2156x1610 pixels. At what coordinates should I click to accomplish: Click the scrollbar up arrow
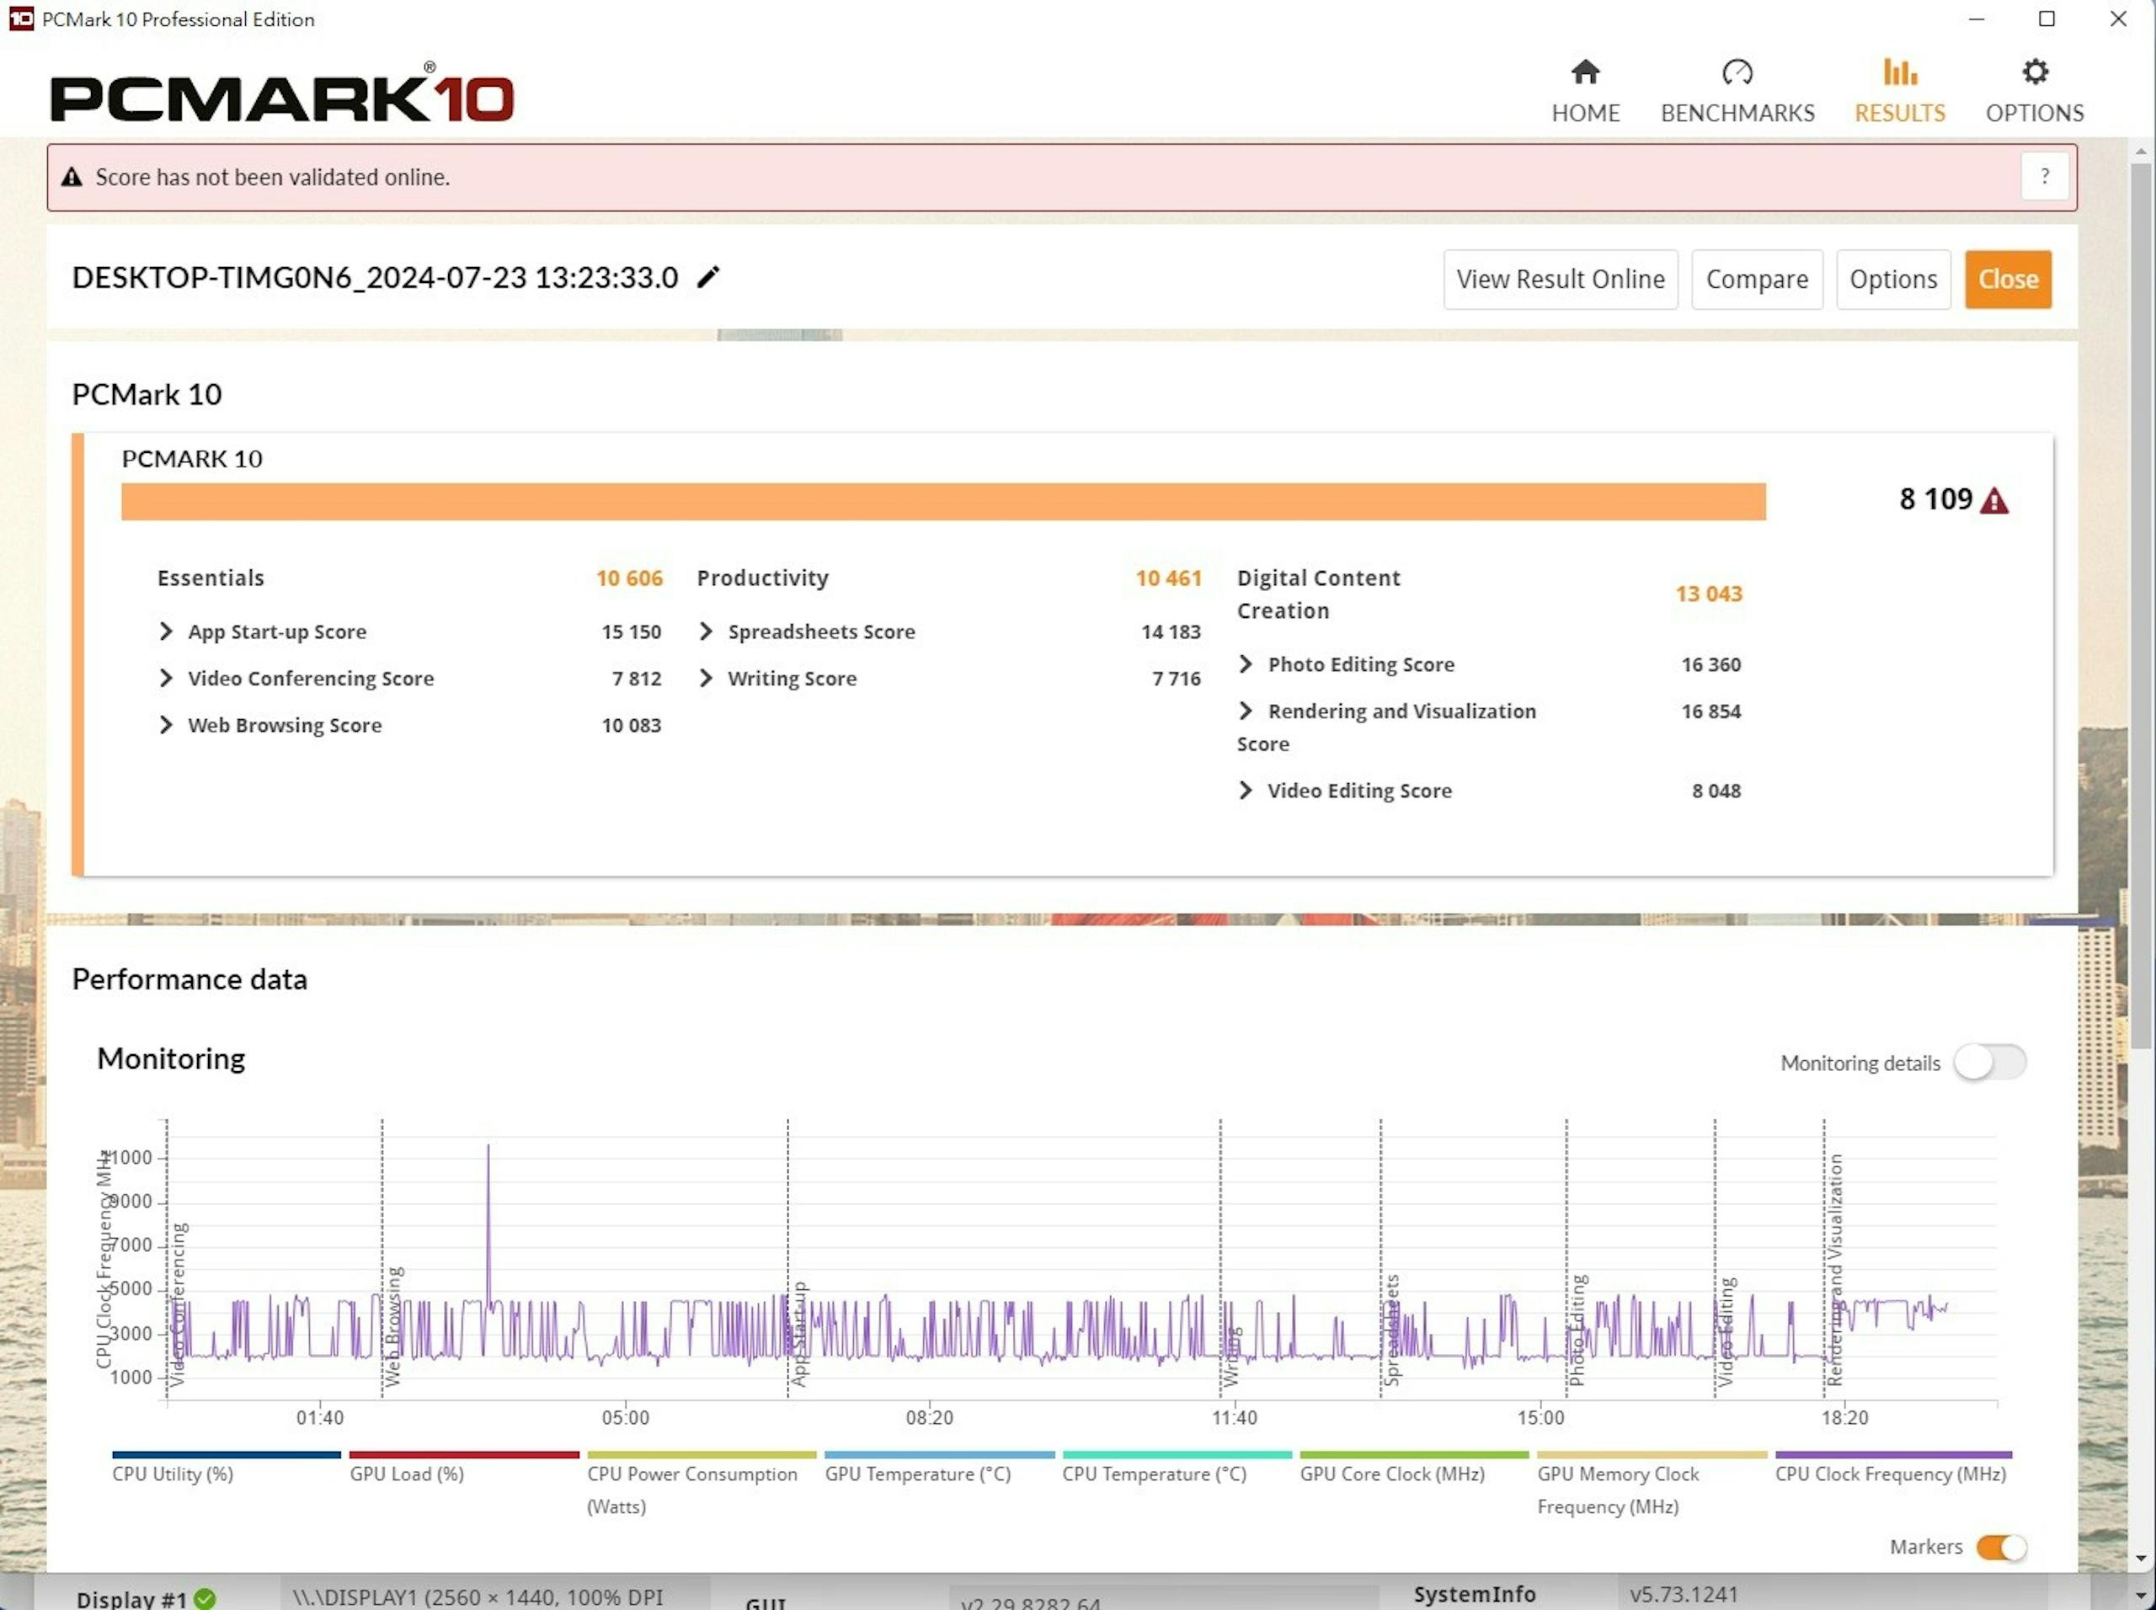pyautogui.click(x=2140, y=152)
